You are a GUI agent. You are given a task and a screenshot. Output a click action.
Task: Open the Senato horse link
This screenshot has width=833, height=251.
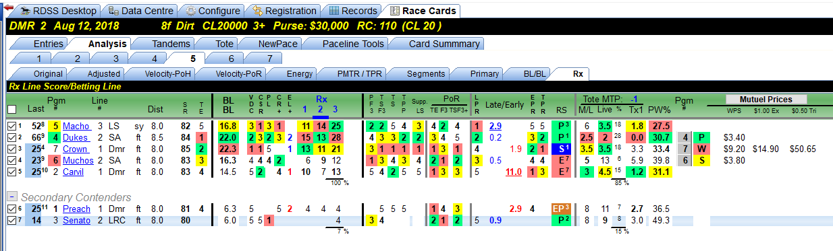pyautogui.click(x=76, y=220)
